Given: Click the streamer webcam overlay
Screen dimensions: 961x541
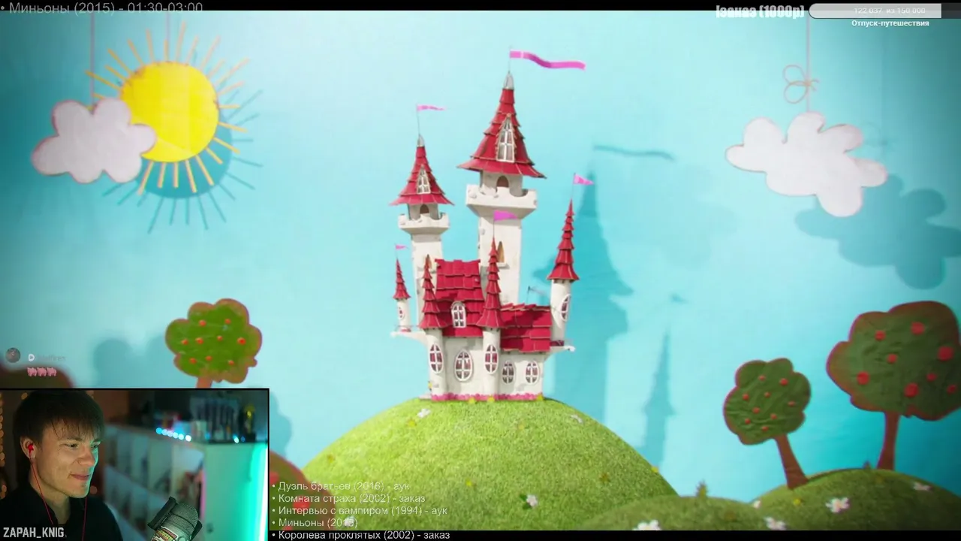Looking at the screenshot, I should tap(134, 464).
